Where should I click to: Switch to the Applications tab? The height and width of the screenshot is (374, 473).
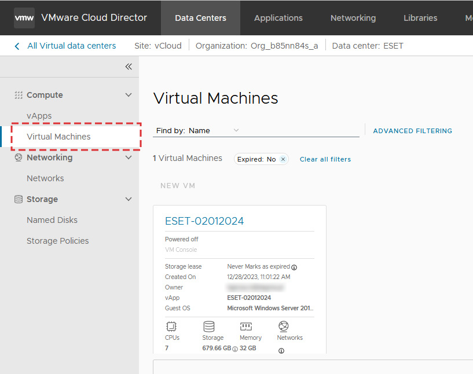[278, 18]
